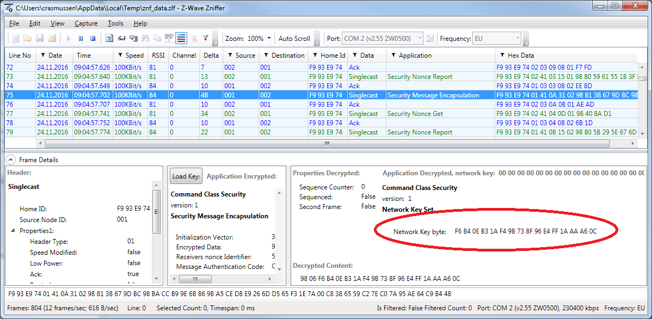The height and width of the screenshot is (319, 652).
Task: Open the Tools menu
Action: click(x=115, y=23)
